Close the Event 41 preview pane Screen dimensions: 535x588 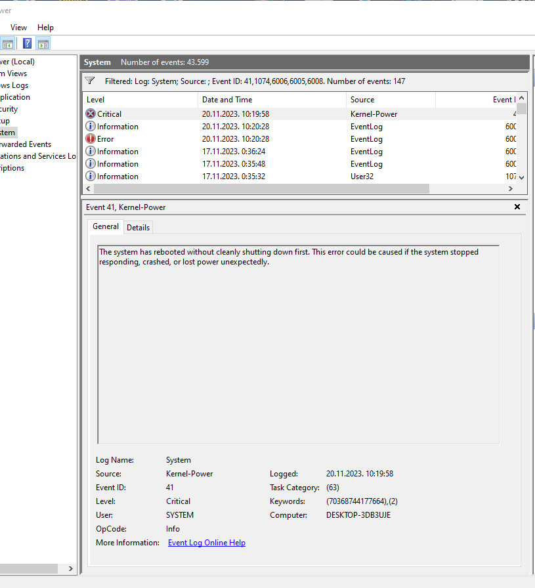(x=517, y=207)
